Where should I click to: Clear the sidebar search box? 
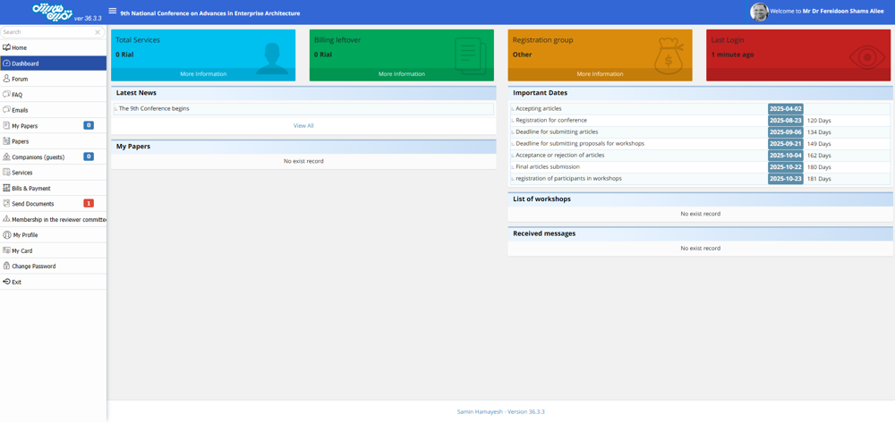pyautogui.click(x=98, y=32)
